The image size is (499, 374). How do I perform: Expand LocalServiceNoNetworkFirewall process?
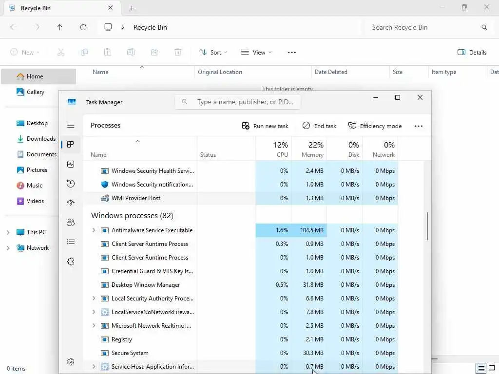click(x=94, y=312)
